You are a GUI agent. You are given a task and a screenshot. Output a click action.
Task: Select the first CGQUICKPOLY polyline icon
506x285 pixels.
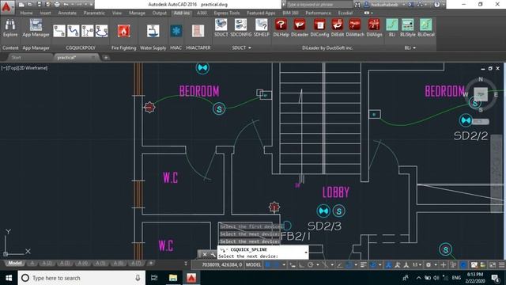[59, 31]
